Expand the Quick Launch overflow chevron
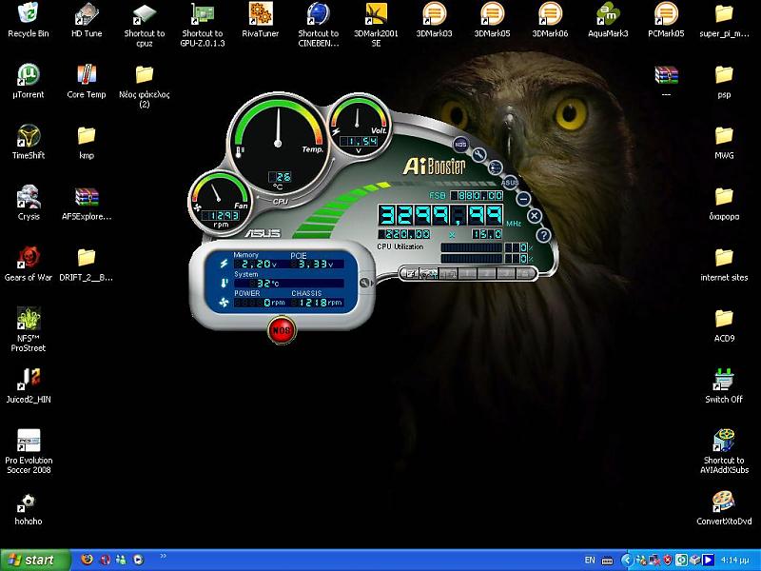 click(x=163, y=557)
